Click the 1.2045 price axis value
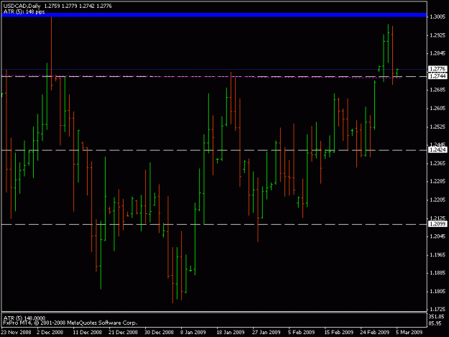The image size is (449, 337). 438,236
